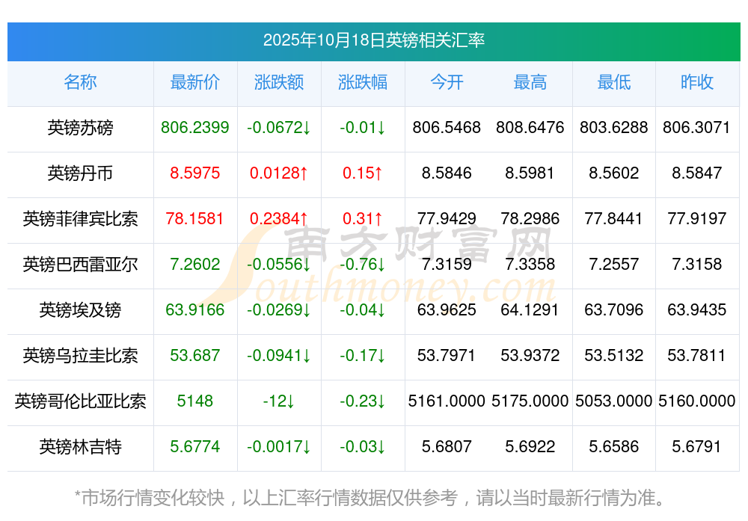748x521 pixels.
Task: Click change amount -0.0672↓
Action: 279,128
